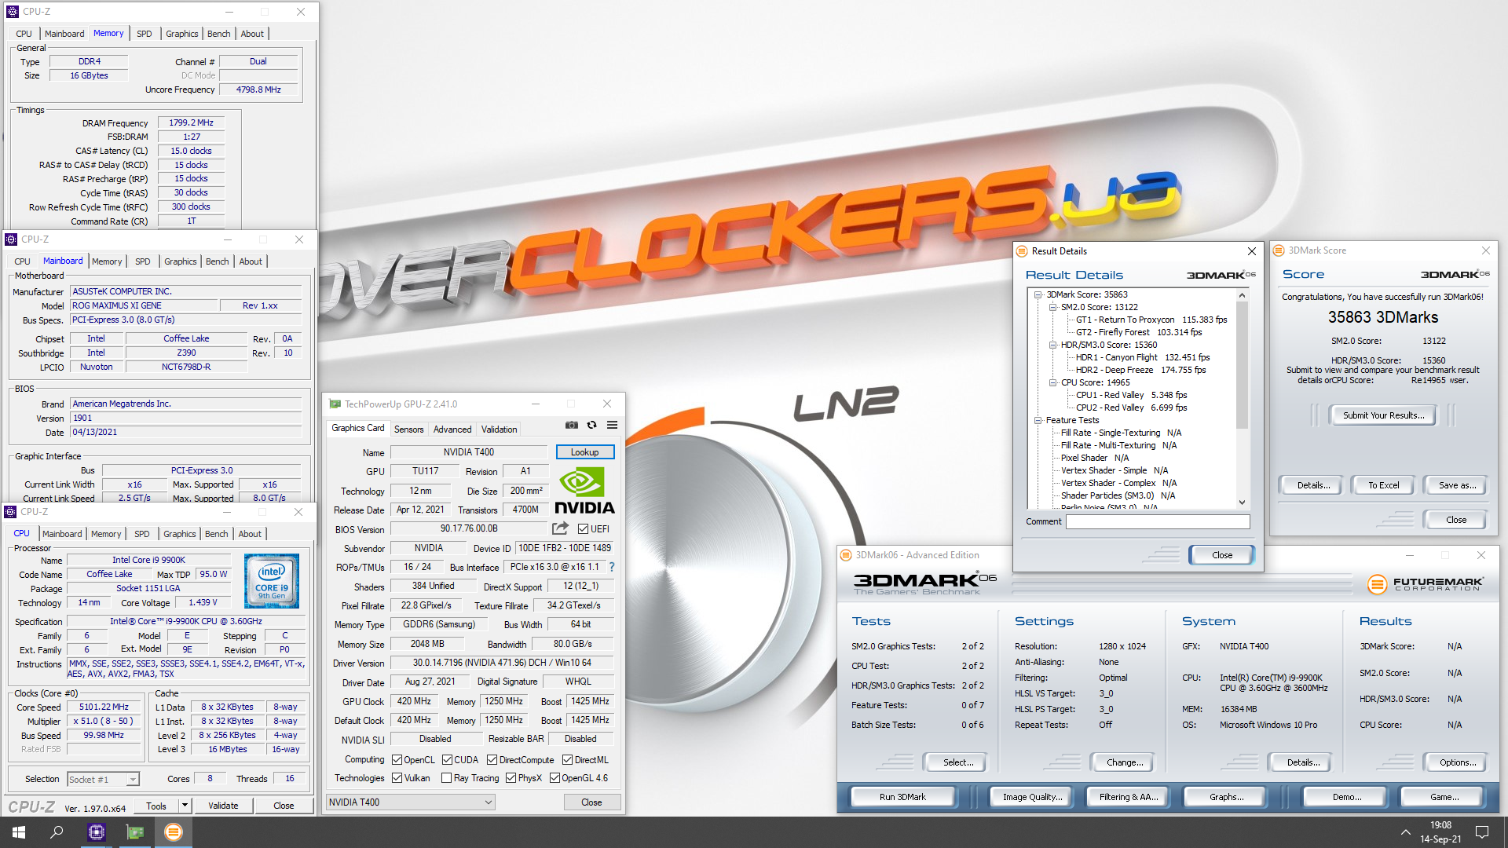The width and height of the screenshot is (1508, 848).
Task: Toggle Vulkan checkbox
Action: [x=397, y=778]
